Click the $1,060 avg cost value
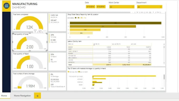 click(x=53, y=40)
